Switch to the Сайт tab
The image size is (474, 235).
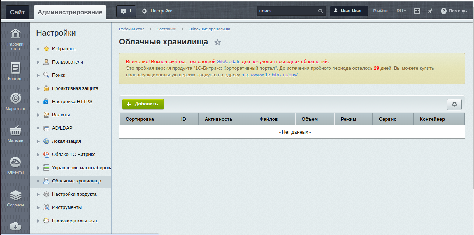17,12
